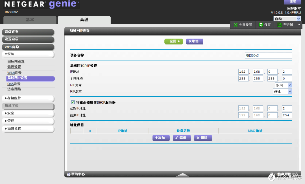Collapse the 安装 section
The height and width of the screenshot is (184, 305).
(28, 54)
